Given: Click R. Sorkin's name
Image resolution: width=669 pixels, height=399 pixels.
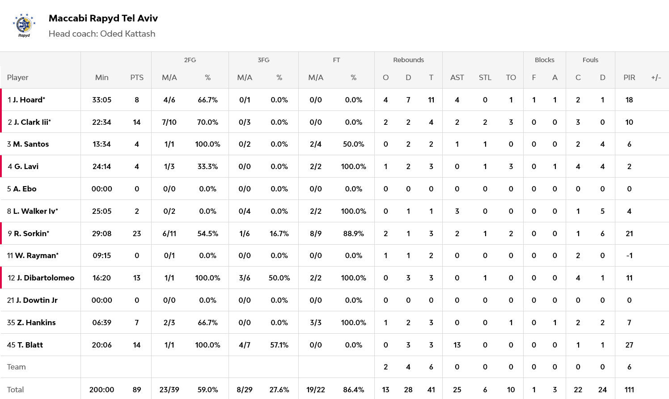Looking at the screenshot, I should 31,233.
